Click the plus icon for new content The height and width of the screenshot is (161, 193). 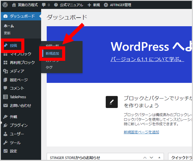point(89,5)
